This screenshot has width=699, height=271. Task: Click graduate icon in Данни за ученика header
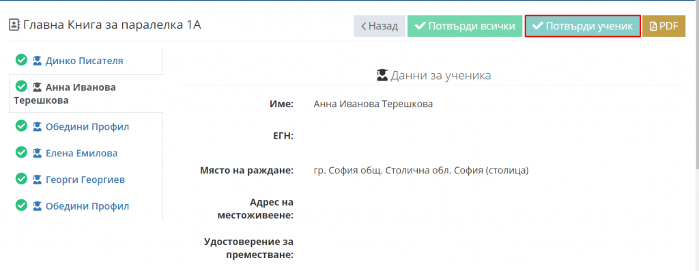[x=382, y=75]
